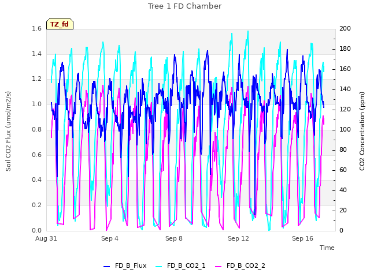Click the 'Time' x-axis title
Viewport: 370px width, 277px height.
327,248
